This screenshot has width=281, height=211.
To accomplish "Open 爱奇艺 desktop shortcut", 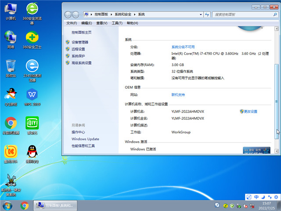I will [32, 126].
